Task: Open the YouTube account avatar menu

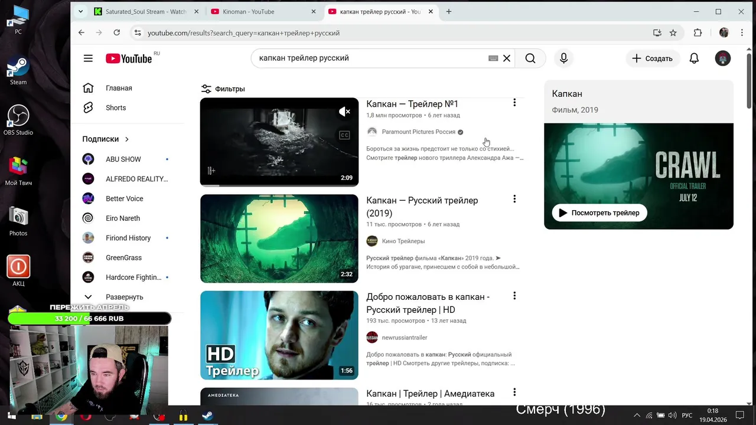Action: point(723,58)
